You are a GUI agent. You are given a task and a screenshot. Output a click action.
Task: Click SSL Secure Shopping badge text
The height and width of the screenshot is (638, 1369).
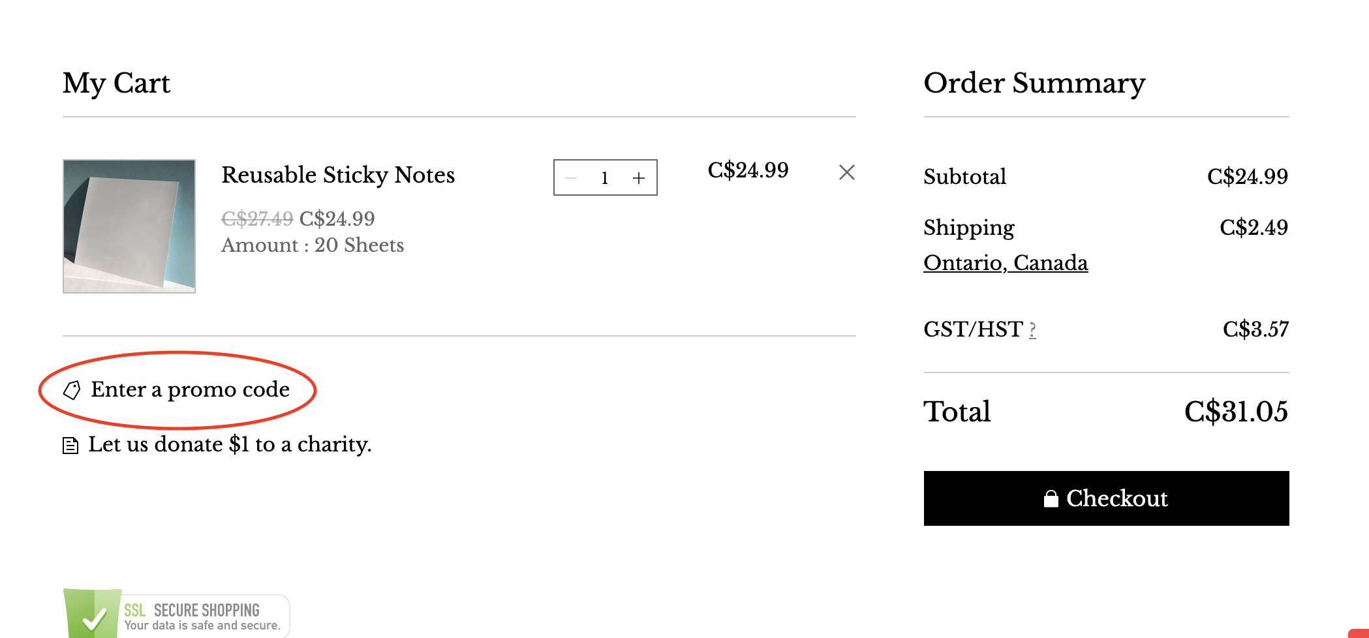pyautogui.click(x=202, y=616)
